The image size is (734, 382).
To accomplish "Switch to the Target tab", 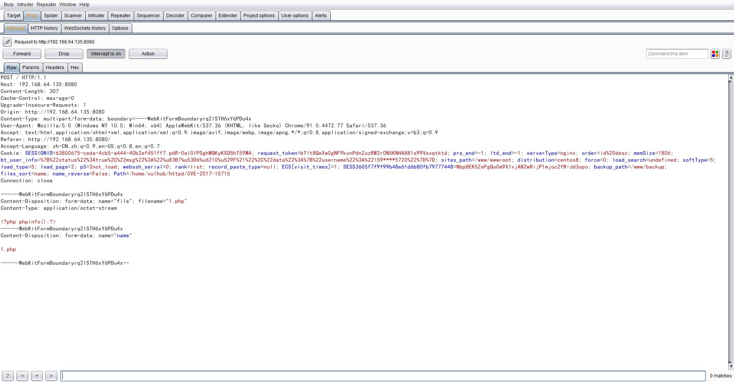I will (14, 16).
